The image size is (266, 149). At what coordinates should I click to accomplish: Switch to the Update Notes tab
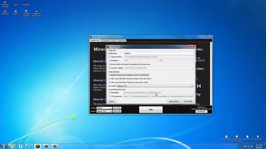click(95, 41)
